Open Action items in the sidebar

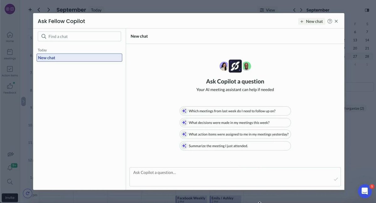[x=10, y=71]
